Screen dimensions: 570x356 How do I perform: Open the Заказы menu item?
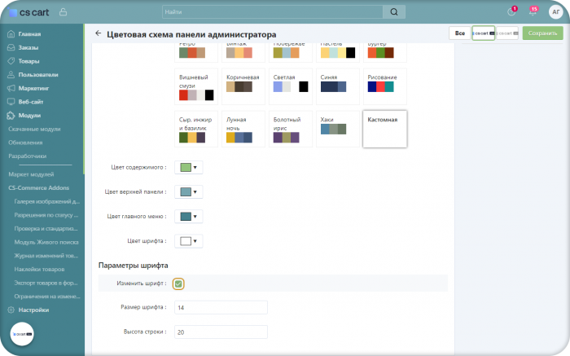pyautogui.click(x=28, y=47)
